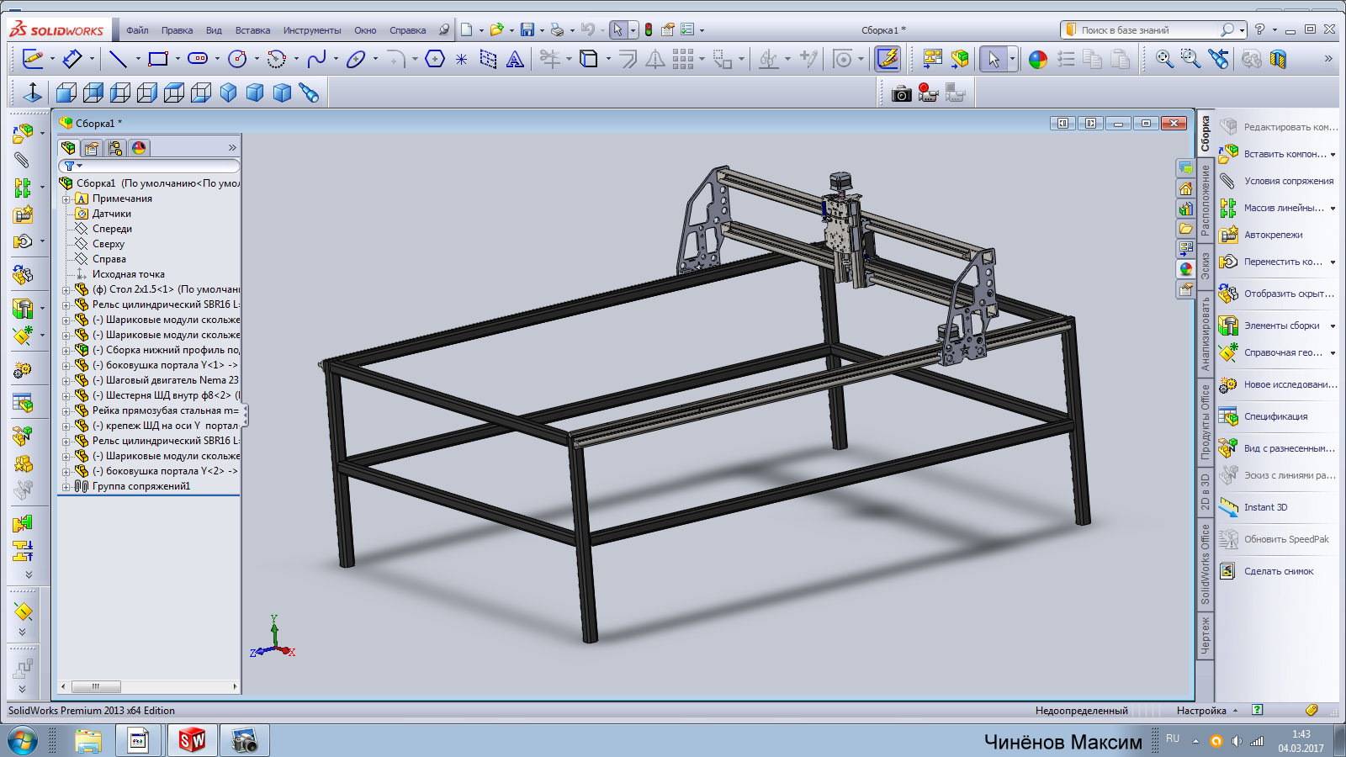Screen dimensions: 1346x757
Task: Open the Правка menu
Action: pyautogui.click(x=177, y=30)
